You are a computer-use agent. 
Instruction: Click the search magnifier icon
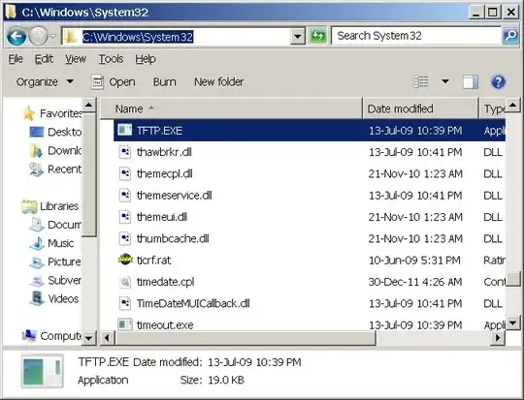[x=510, y=36]
